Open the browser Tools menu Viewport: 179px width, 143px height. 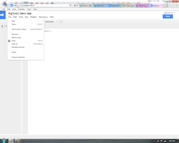(x=29, y=9)
